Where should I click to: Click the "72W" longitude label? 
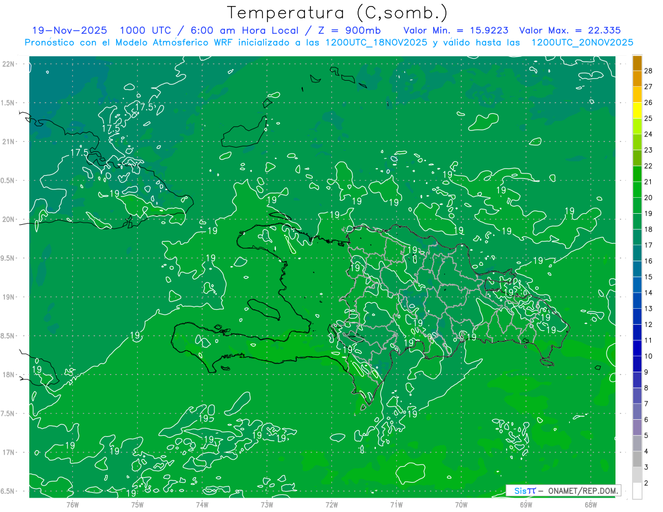(331, 505)
